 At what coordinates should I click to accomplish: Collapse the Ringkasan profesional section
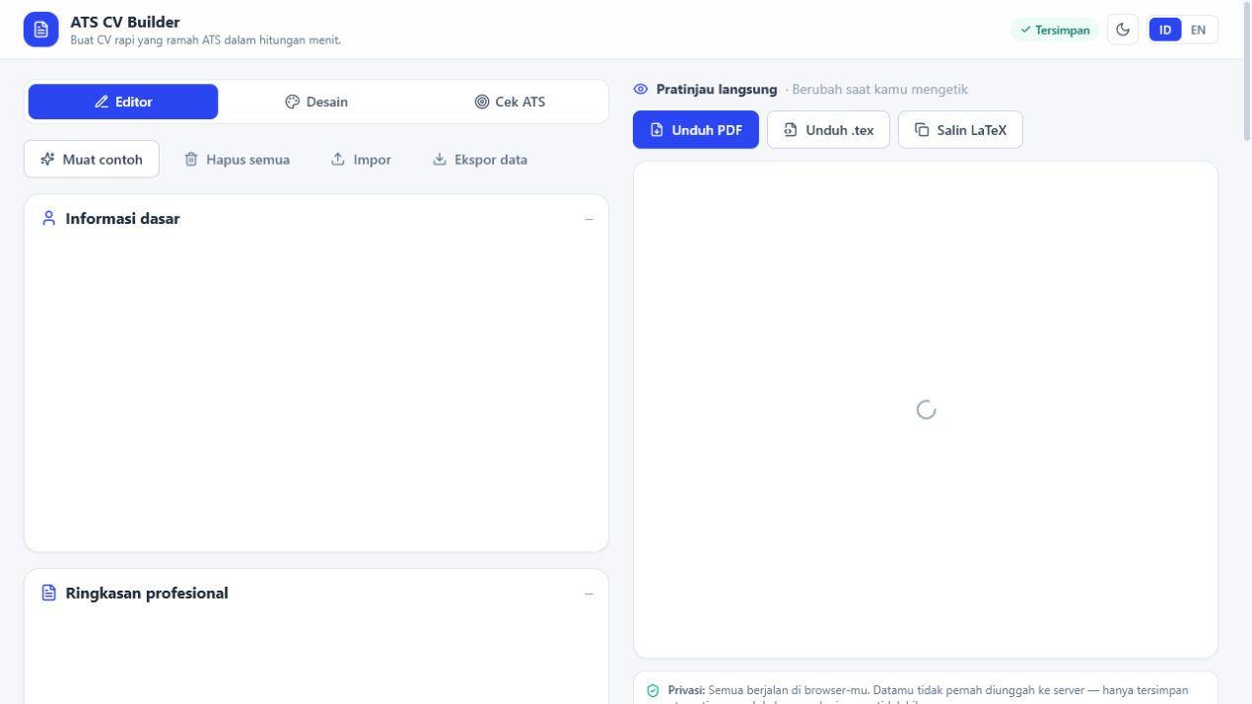pos(589,594)
